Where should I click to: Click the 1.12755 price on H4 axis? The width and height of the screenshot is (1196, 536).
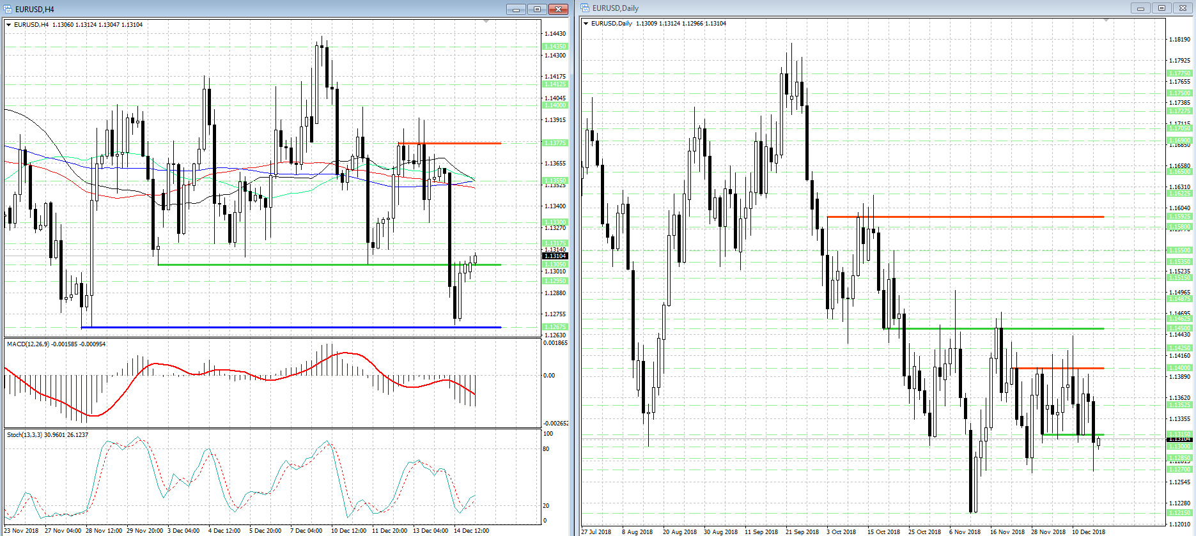click(555, 314)
